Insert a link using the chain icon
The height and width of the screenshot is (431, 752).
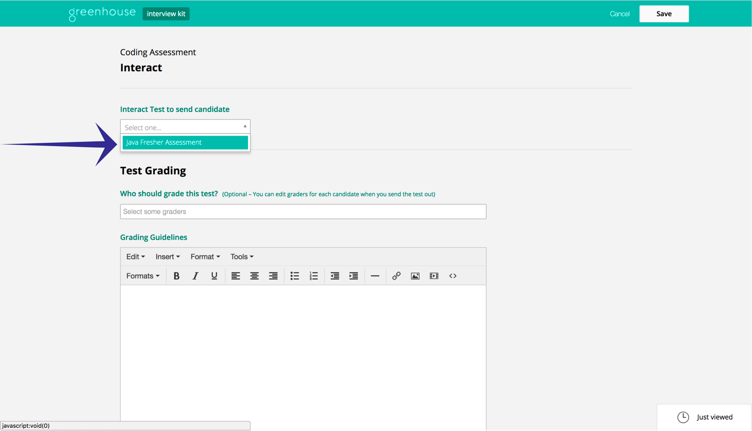(397, 276)
